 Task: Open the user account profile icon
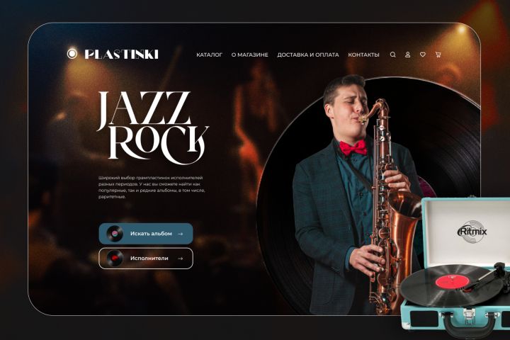pyautogui.click(x=407, y=55)
